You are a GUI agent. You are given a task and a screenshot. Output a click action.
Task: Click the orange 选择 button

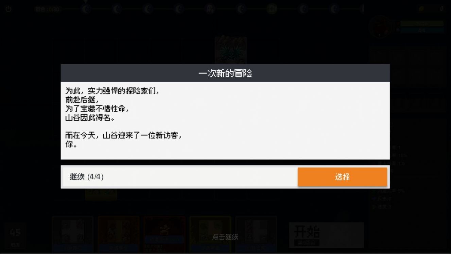[342, 177]
